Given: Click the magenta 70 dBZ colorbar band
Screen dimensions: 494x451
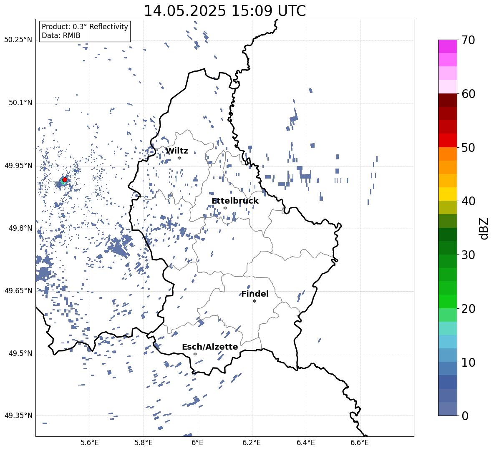Looking at the screenshot, I should [448, 46].
